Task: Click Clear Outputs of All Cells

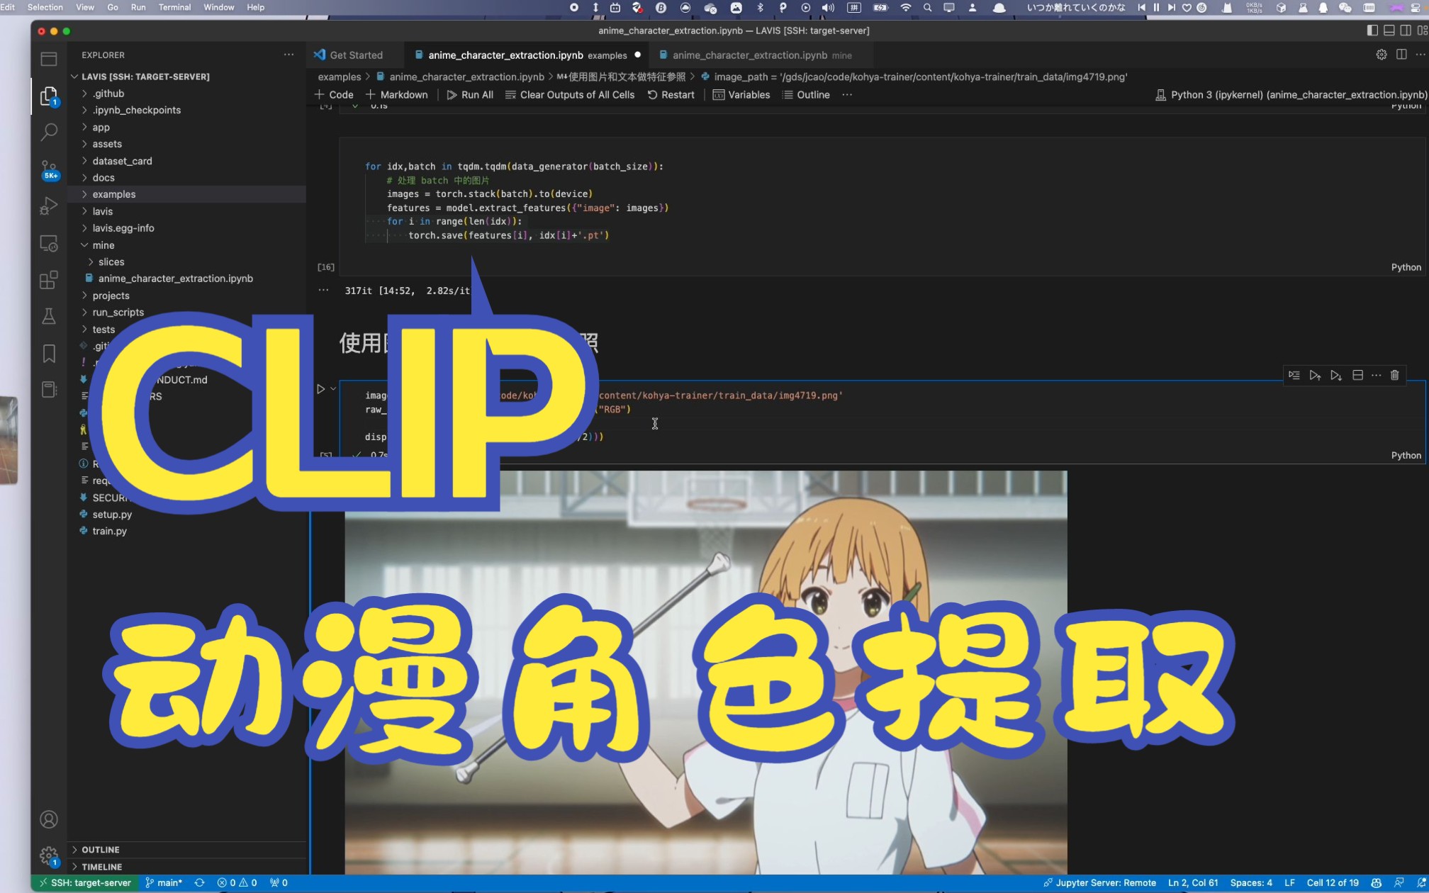Action: click(571, 94)
